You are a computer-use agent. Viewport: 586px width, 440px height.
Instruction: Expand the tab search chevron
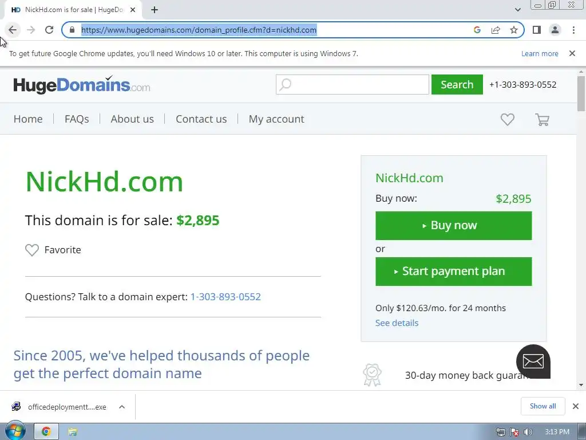(517, 10)
